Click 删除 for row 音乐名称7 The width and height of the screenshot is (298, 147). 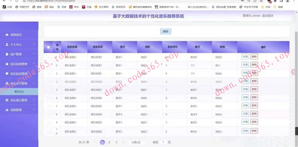point(254,89)
